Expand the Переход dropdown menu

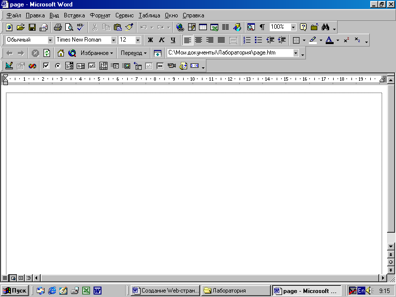tap(133, 53)
